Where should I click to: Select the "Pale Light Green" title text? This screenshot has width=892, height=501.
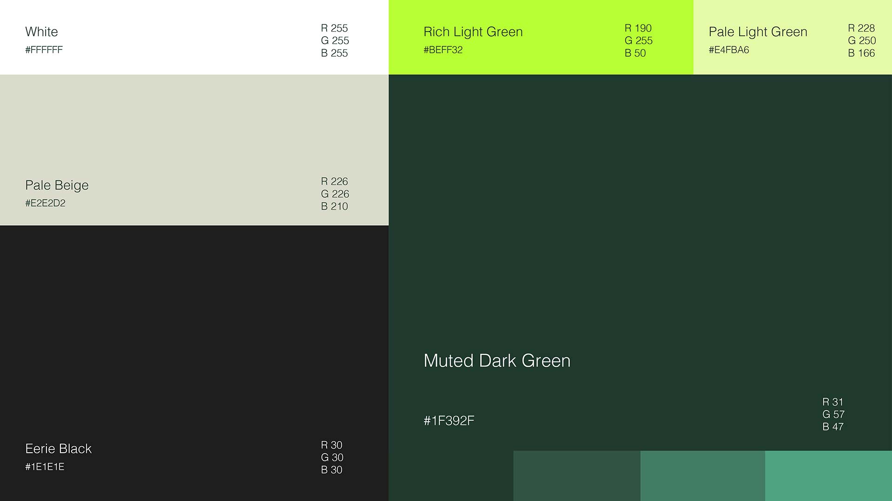(x=758, y=32)
